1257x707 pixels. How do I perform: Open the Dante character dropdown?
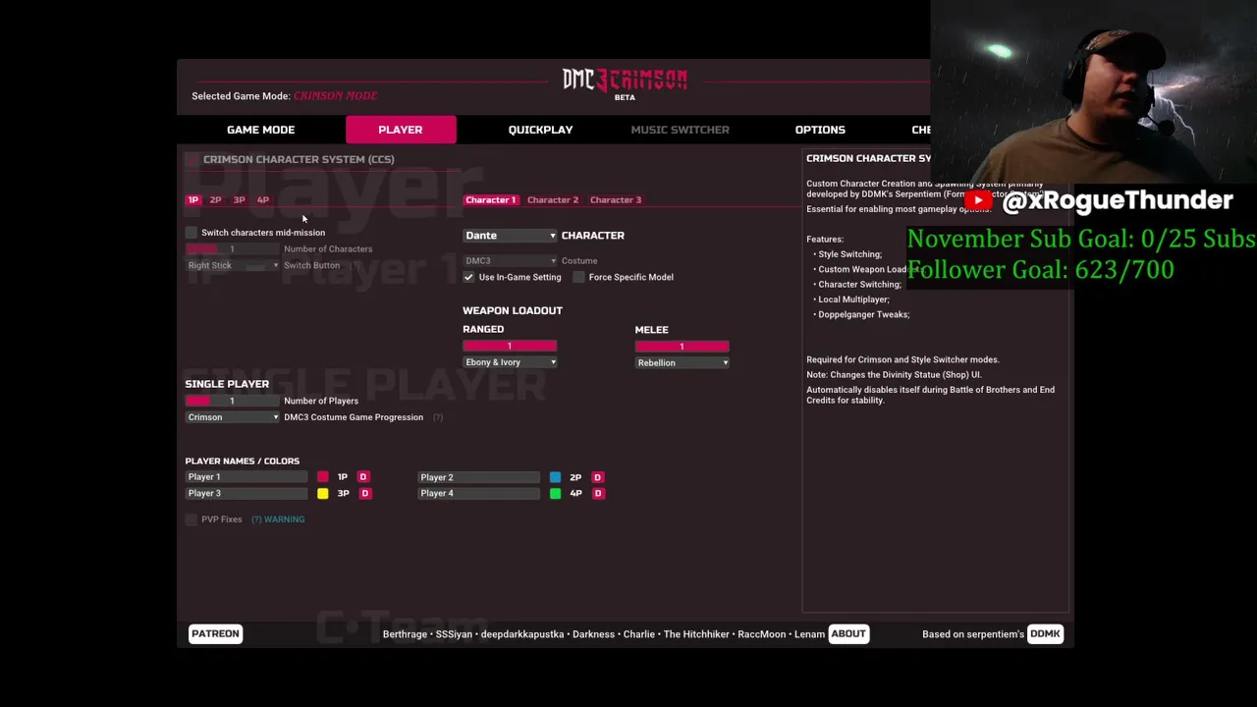click(510, 236)
